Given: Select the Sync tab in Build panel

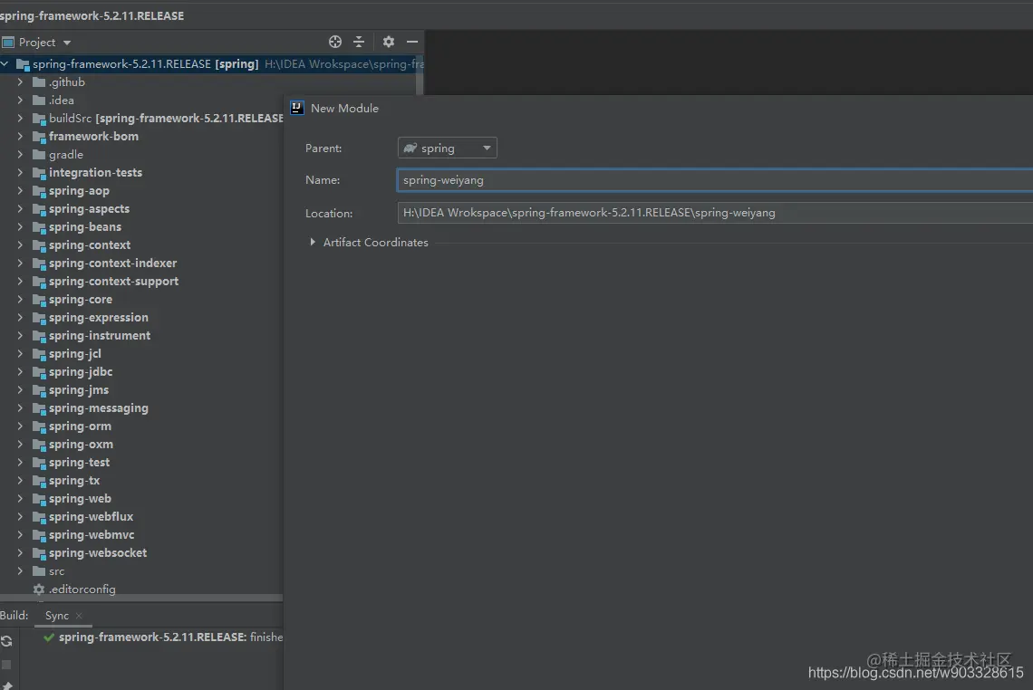Looking at the screenshot, I should pos(57,616).
